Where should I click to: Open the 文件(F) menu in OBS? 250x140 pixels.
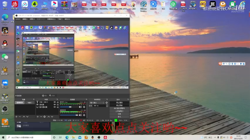pos(18,19)
